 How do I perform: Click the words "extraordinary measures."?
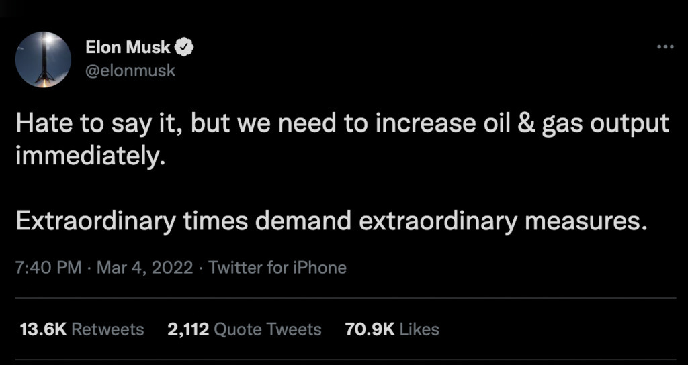(x=503, y=221)
